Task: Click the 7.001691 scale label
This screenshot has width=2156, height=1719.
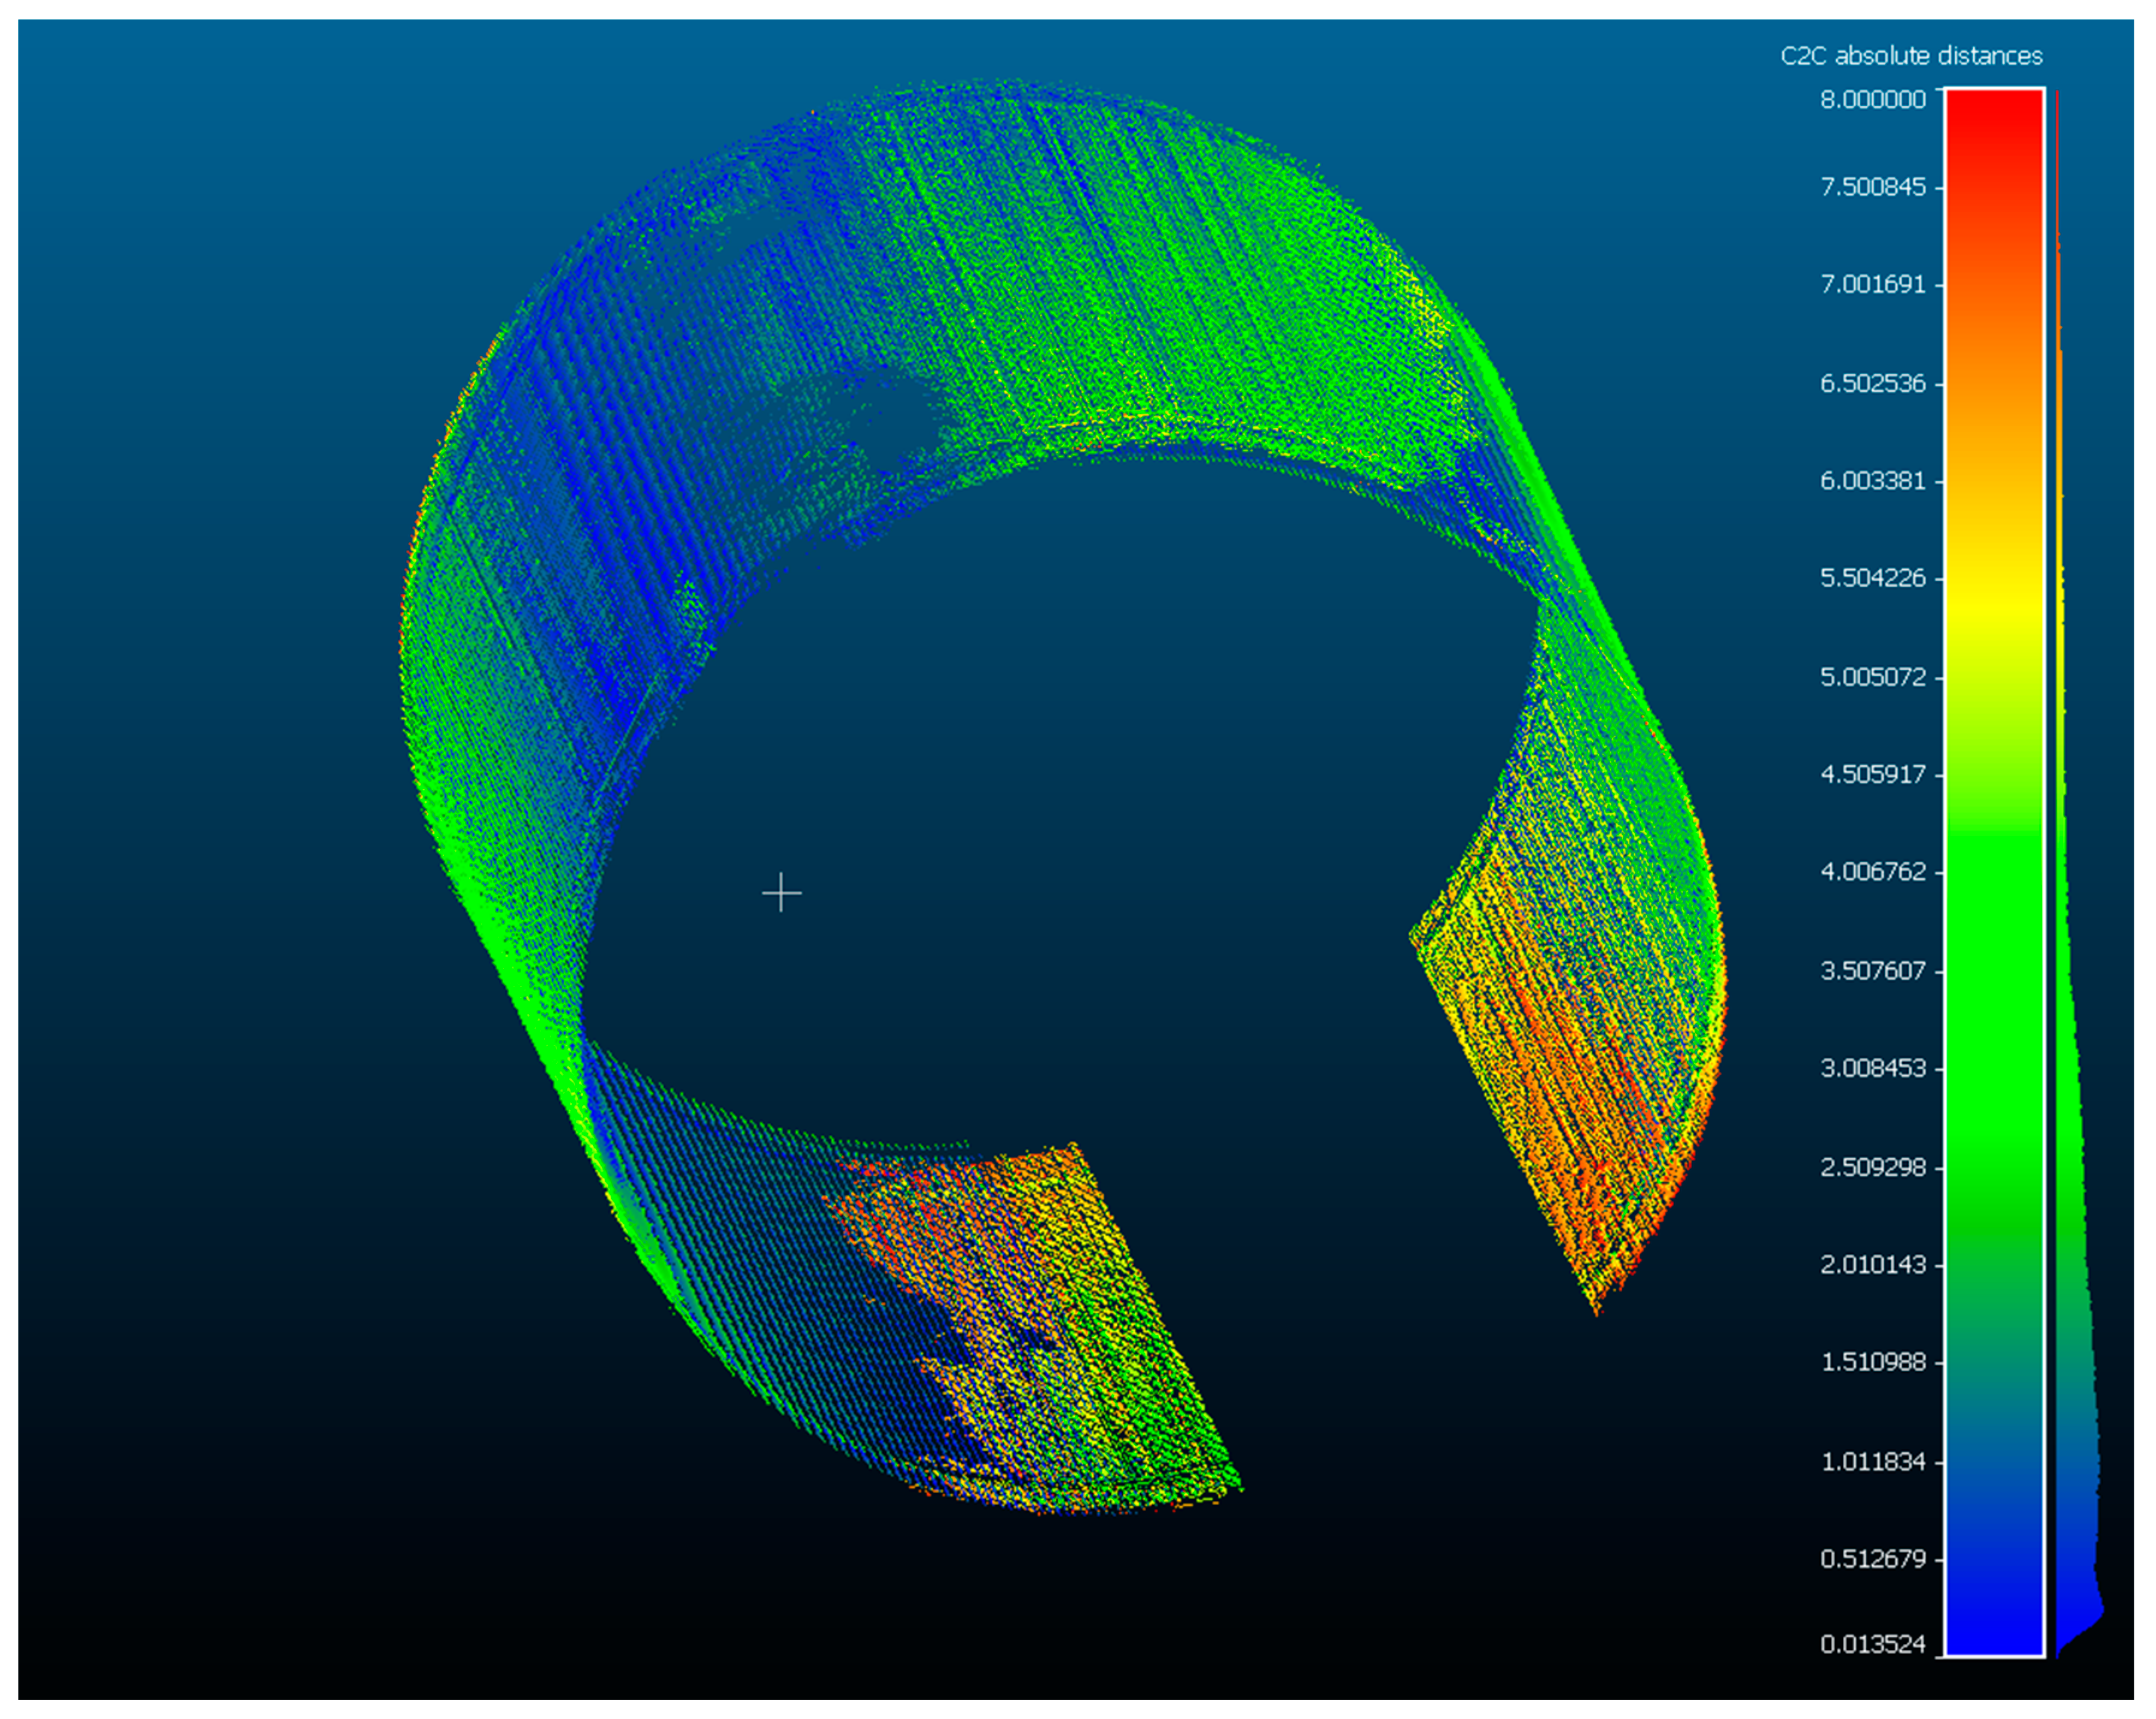Action: 1872,285
